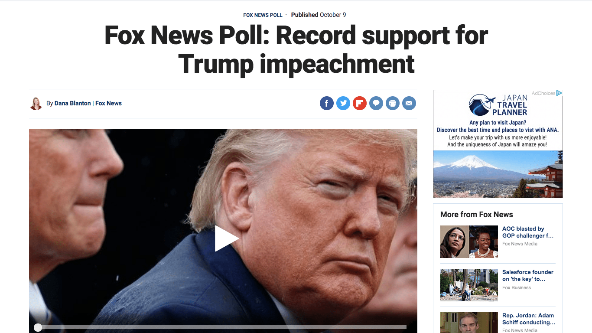Click the Rep. Jordan story thumbnail
Screen dimensions: 592x333
coord(469,323)
